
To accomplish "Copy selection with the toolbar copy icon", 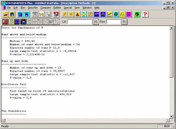I will (x=42, y=14).
